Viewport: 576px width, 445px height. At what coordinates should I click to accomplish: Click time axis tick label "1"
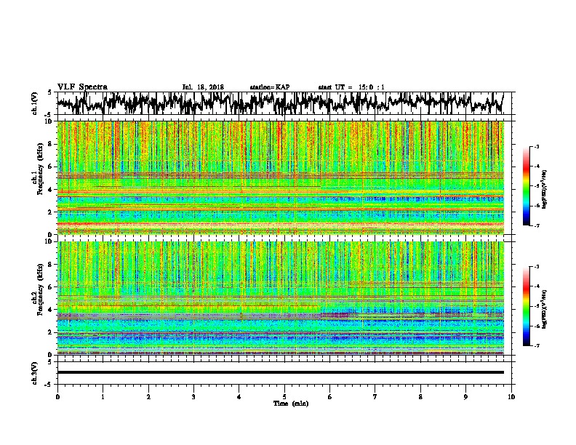point(103,397)
